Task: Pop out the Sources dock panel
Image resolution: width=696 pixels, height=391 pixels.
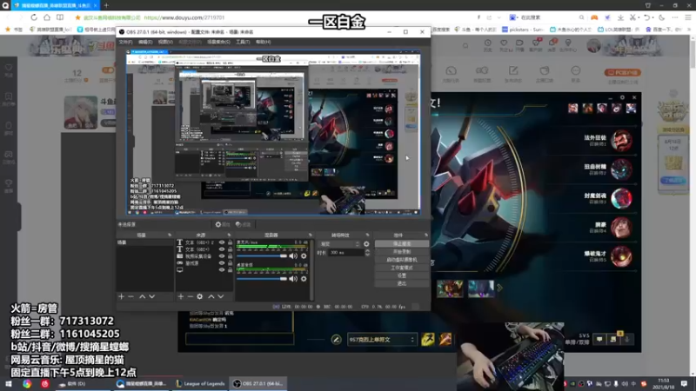Action: (x=229, y=235)
